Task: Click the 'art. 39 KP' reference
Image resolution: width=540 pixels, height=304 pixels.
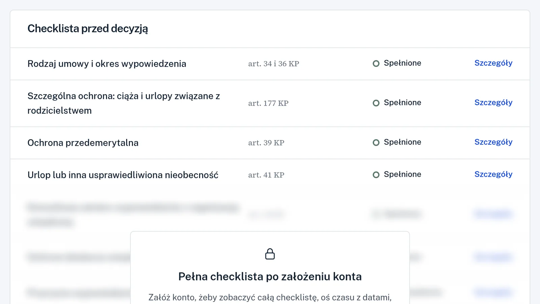Action: 266,143
